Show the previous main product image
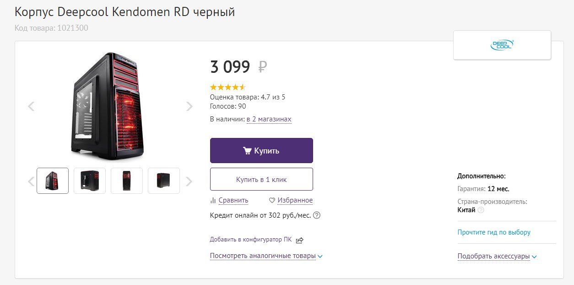 pos(31,106)
